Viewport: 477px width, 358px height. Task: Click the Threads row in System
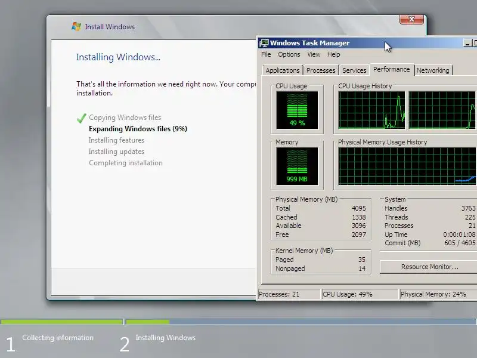coord(430,217)
